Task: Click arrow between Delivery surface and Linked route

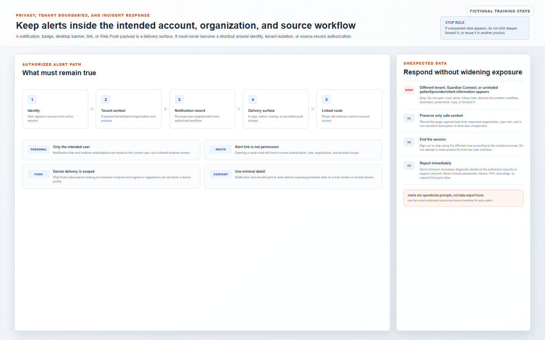Action: tap(313, 109)
